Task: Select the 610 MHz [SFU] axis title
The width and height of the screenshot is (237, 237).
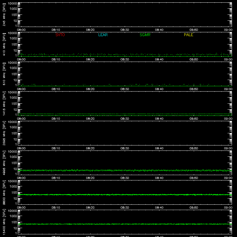Action: pyautogui.click(x=4, y=74)
